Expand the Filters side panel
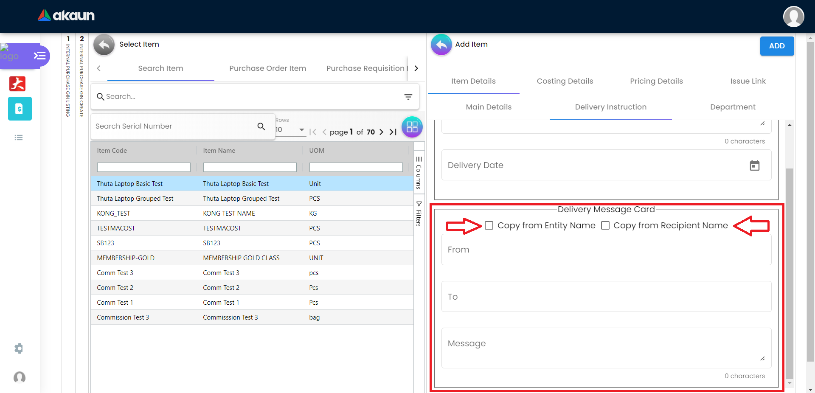The height and width of the screenshot is (393, 815). coord(419,214)
